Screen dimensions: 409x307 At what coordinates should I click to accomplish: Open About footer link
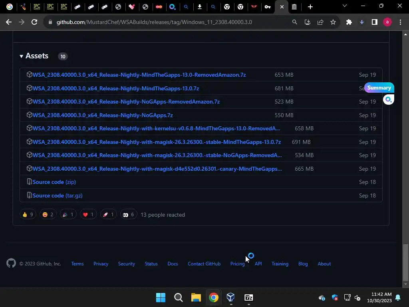pyautogui.click(x=324, y=264)
